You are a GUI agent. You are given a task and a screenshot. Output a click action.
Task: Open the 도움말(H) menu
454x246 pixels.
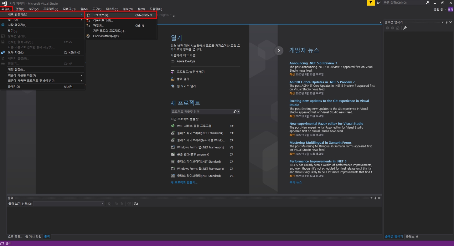click(x=156, y=9)
